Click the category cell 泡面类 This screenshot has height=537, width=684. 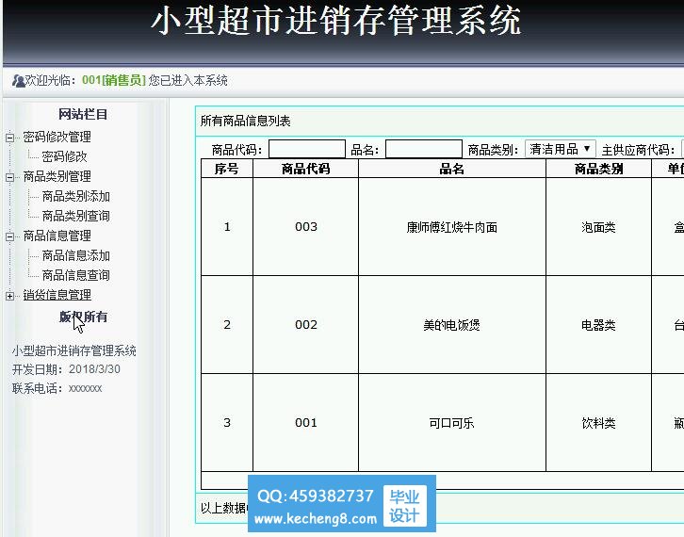click(x=598, y=227)
